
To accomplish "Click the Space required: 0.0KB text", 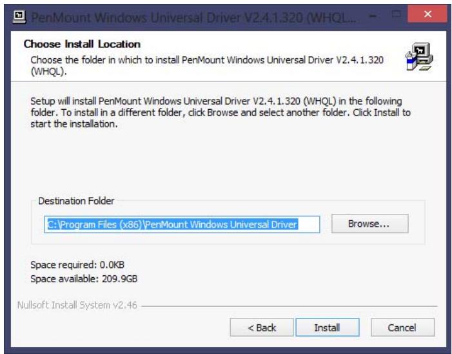I will (x=77, y=265).
